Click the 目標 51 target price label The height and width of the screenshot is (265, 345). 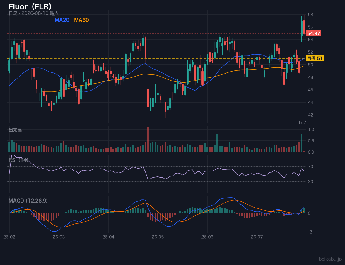point(315,58)
